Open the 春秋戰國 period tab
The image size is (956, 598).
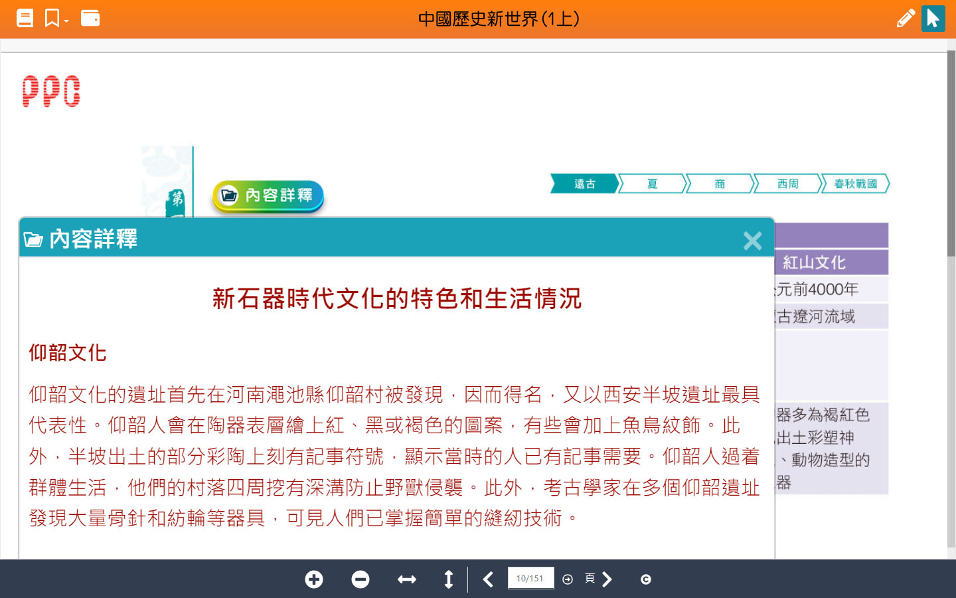(x=855, y=184)
